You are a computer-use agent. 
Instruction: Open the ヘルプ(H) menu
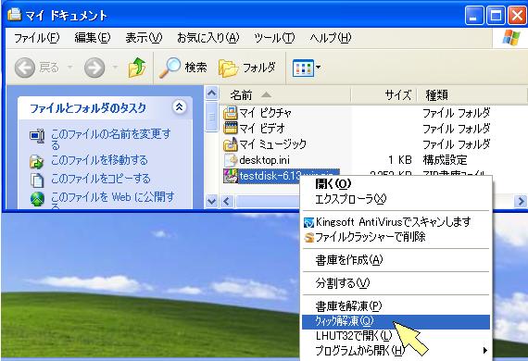[331, 38]
